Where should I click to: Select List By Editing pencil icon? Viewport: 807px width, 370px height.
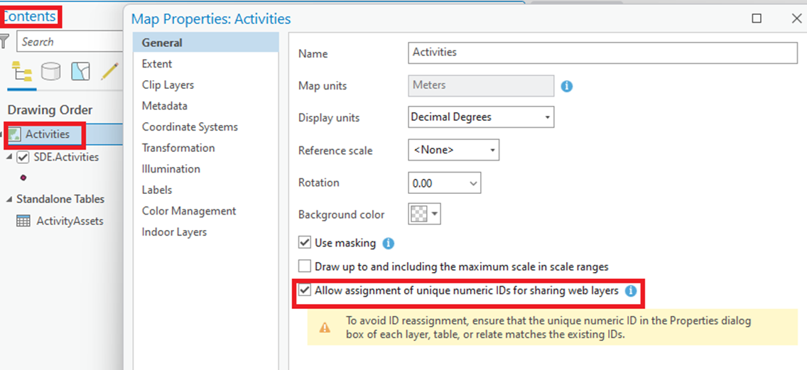[109, 71]
